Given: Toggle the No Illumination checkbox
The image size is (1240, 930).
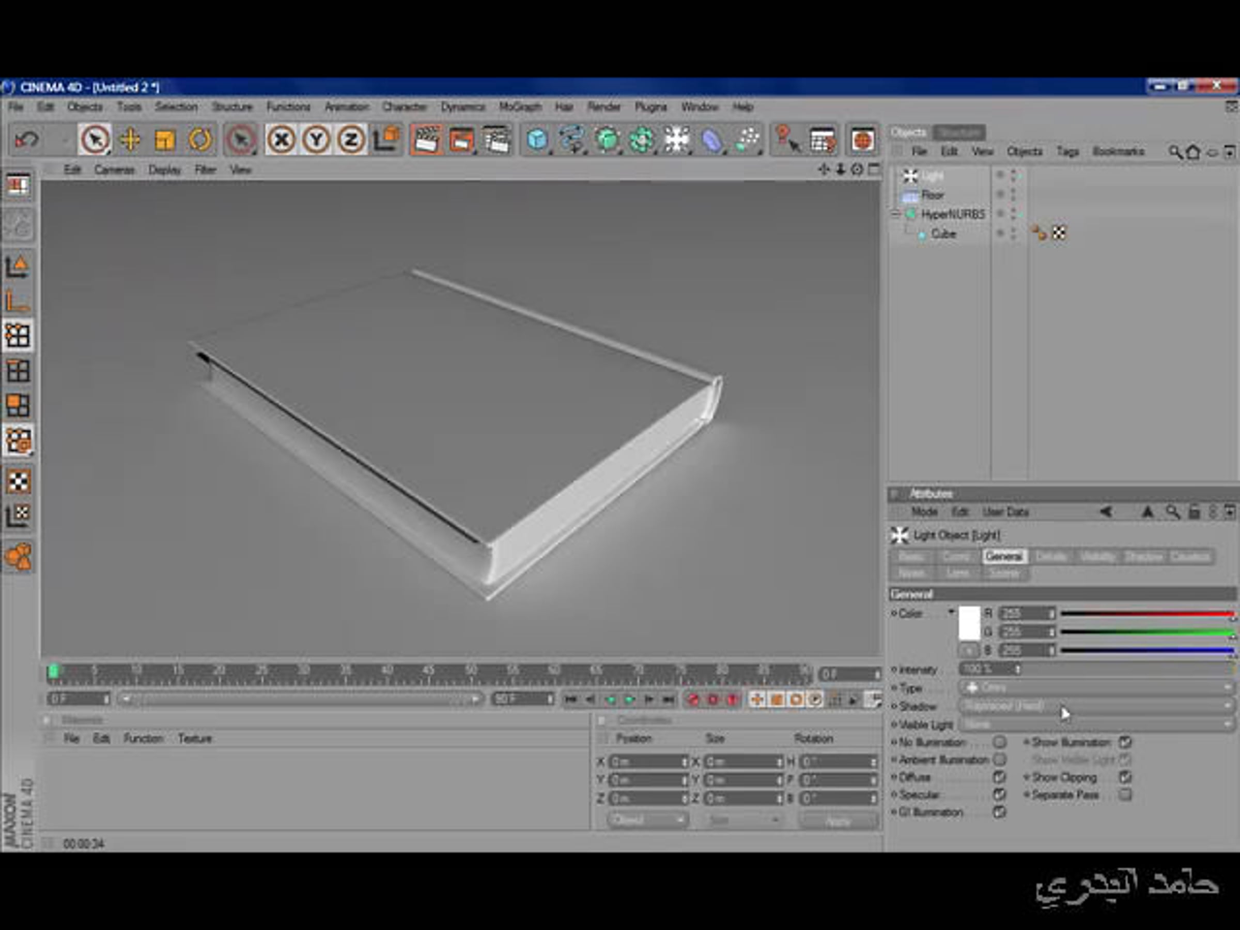Looking at the screenshot, I should pyautogui.click(x=999, y=742).
